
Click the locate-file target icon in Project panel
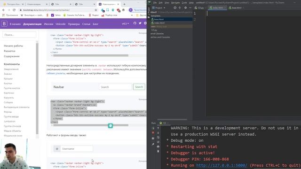point(175,8)
